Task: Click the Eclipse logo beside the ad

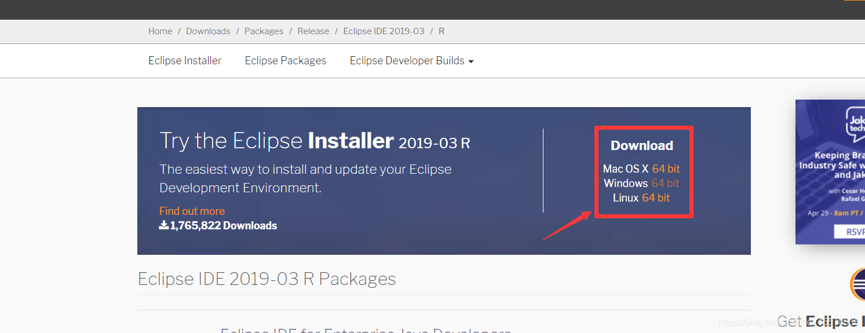Action: [x=857, y=284]
